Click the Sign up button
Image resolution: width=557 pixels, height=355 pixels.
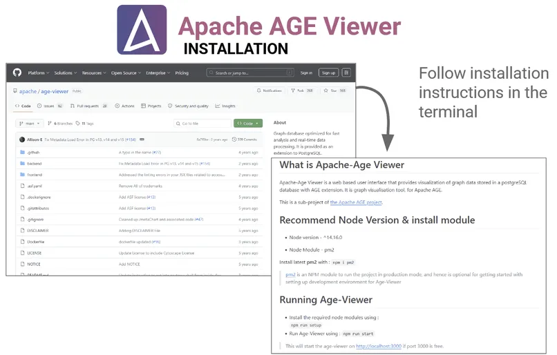coord(328,73)
